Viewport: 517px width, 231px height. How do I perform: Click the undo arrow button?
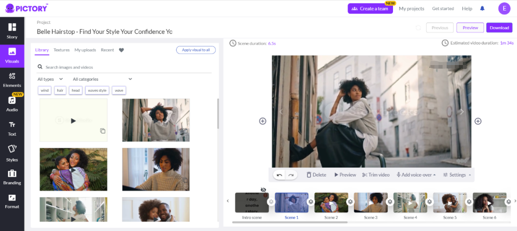tap(280, 175)
